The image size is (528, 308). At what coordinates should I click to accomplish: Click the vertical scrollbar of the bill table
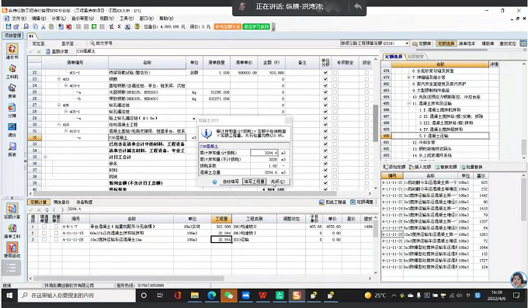point(376,123)
